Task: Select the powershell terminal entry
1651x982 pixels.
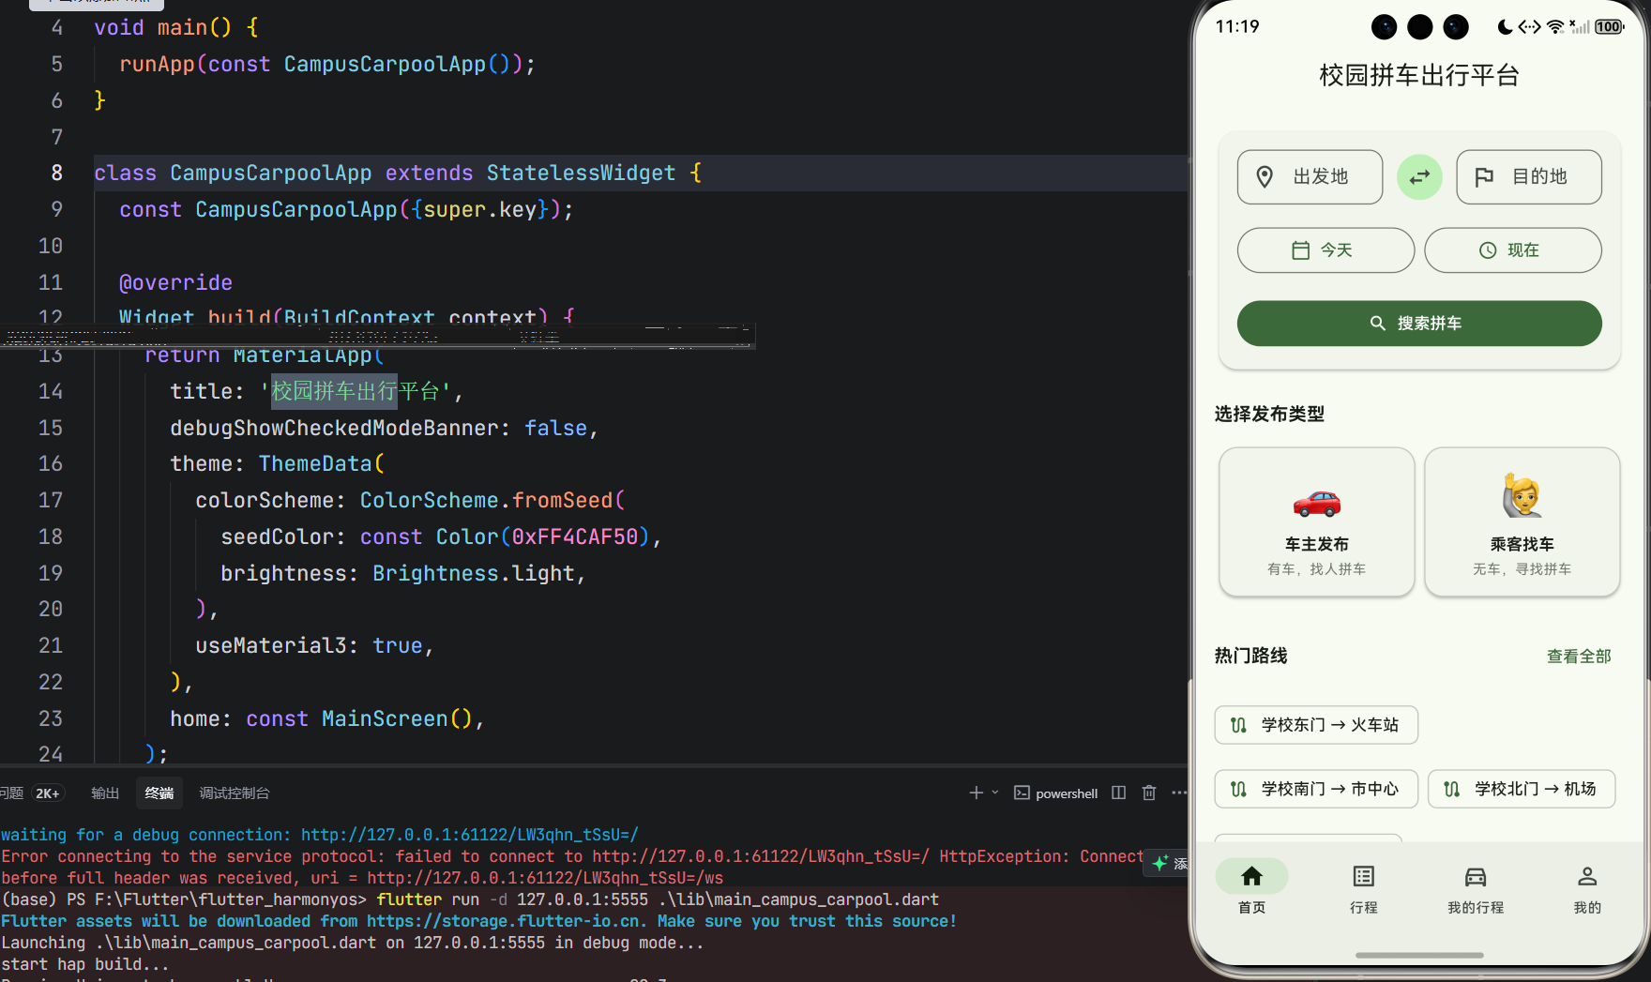Action: click(x=1056, y=793)
